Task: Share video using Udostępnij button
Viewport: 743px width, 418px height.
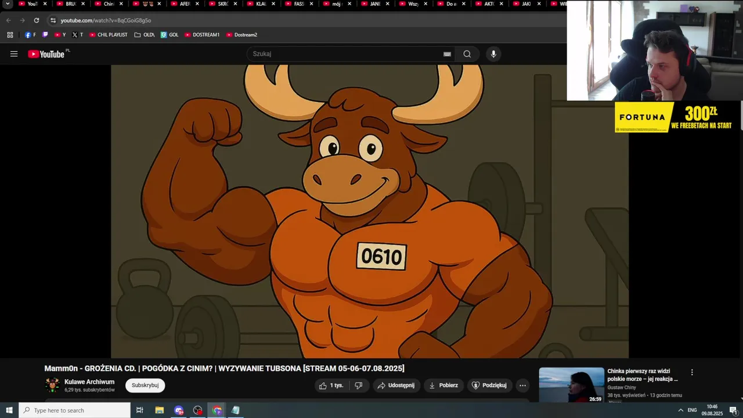Action: point(396,385)
